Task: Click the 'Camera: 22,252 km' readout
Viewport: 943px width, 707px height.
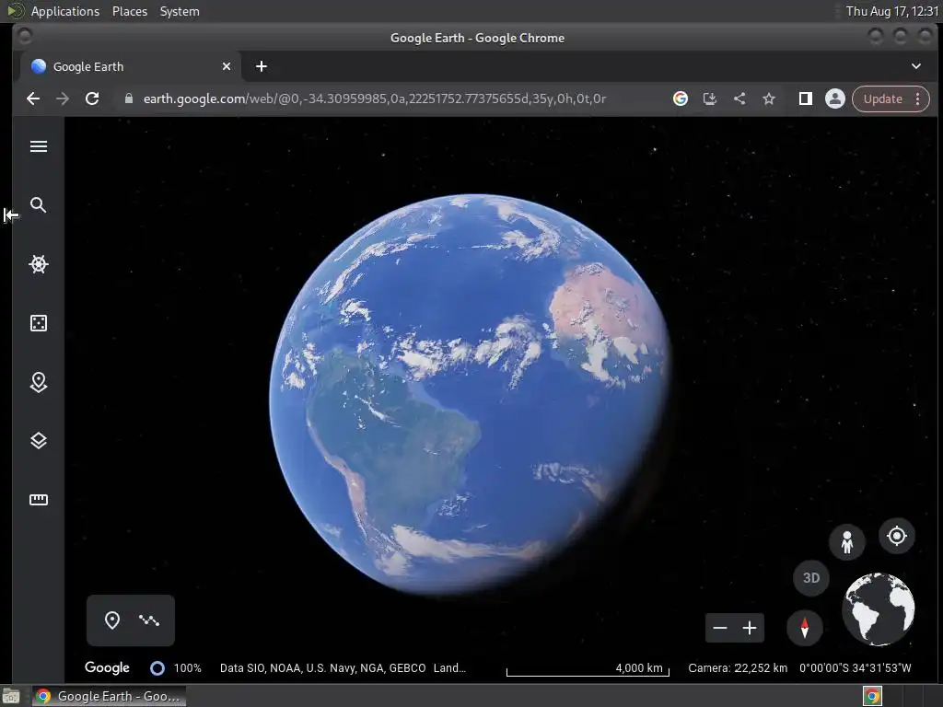Action: point(738,668)
